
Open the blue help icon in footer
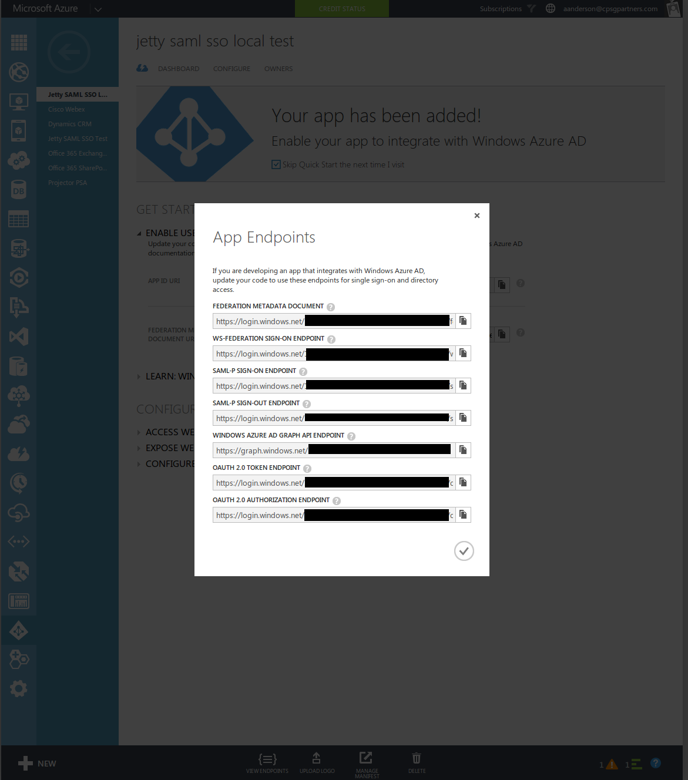pyautogui.click(x=656, y=763)
